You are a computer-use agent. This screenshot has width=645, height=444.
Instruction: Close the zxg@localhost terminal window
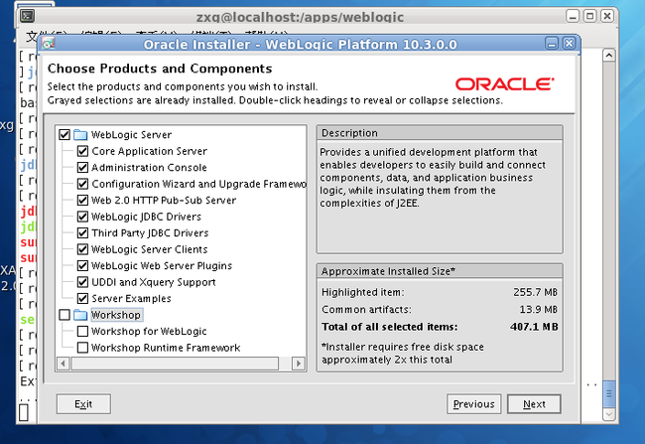coord(607,16)
